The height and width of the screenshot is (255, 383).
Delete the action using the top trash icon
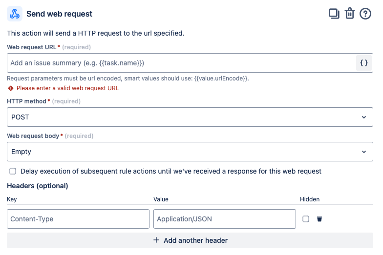pos(350,14)
